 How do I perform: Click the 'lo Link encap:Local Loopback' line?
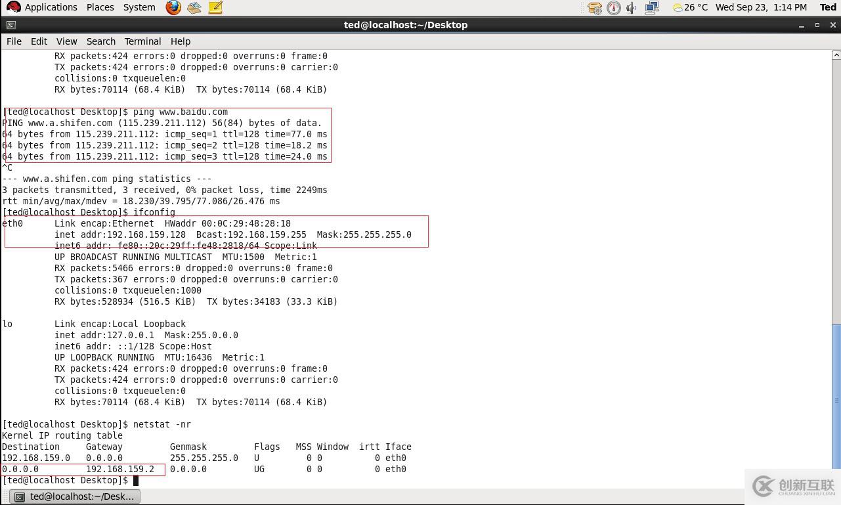pyautogui.click(x=94, y=324)
